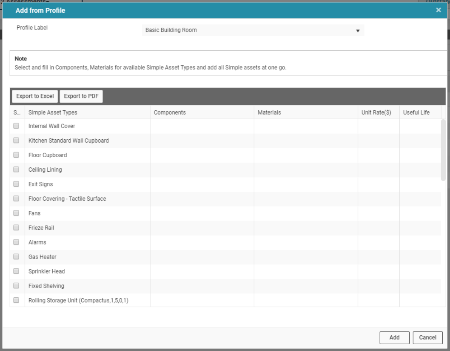
Task: Tick the Floor Cupboard checkbox
Action: pyautogui.click(x=16, y=155)
